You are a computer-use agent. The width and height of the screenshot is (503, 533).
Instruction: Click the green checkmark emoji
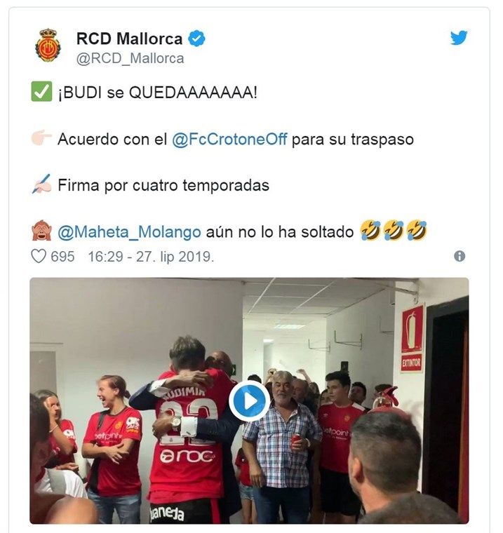tap(41, 91)
